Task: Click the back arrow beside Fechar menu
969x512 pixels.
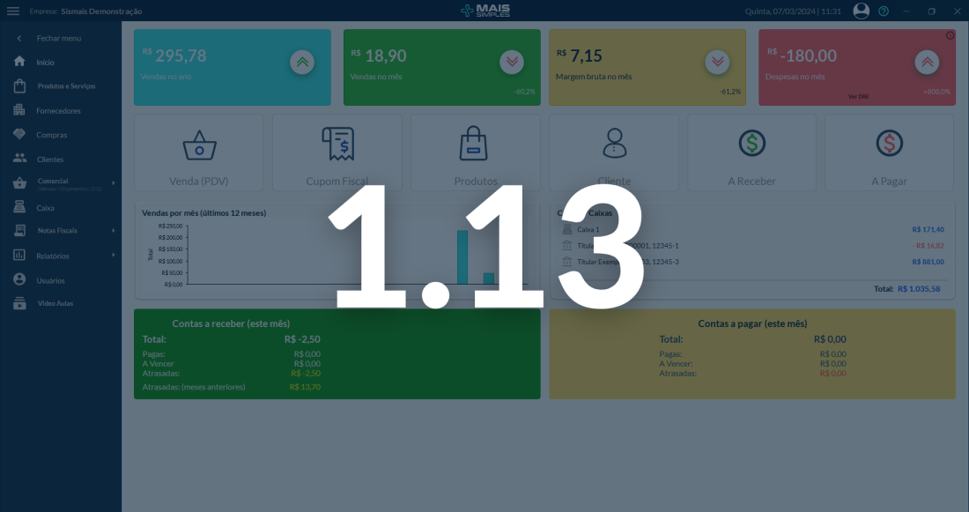Action: tap(19, 39)
